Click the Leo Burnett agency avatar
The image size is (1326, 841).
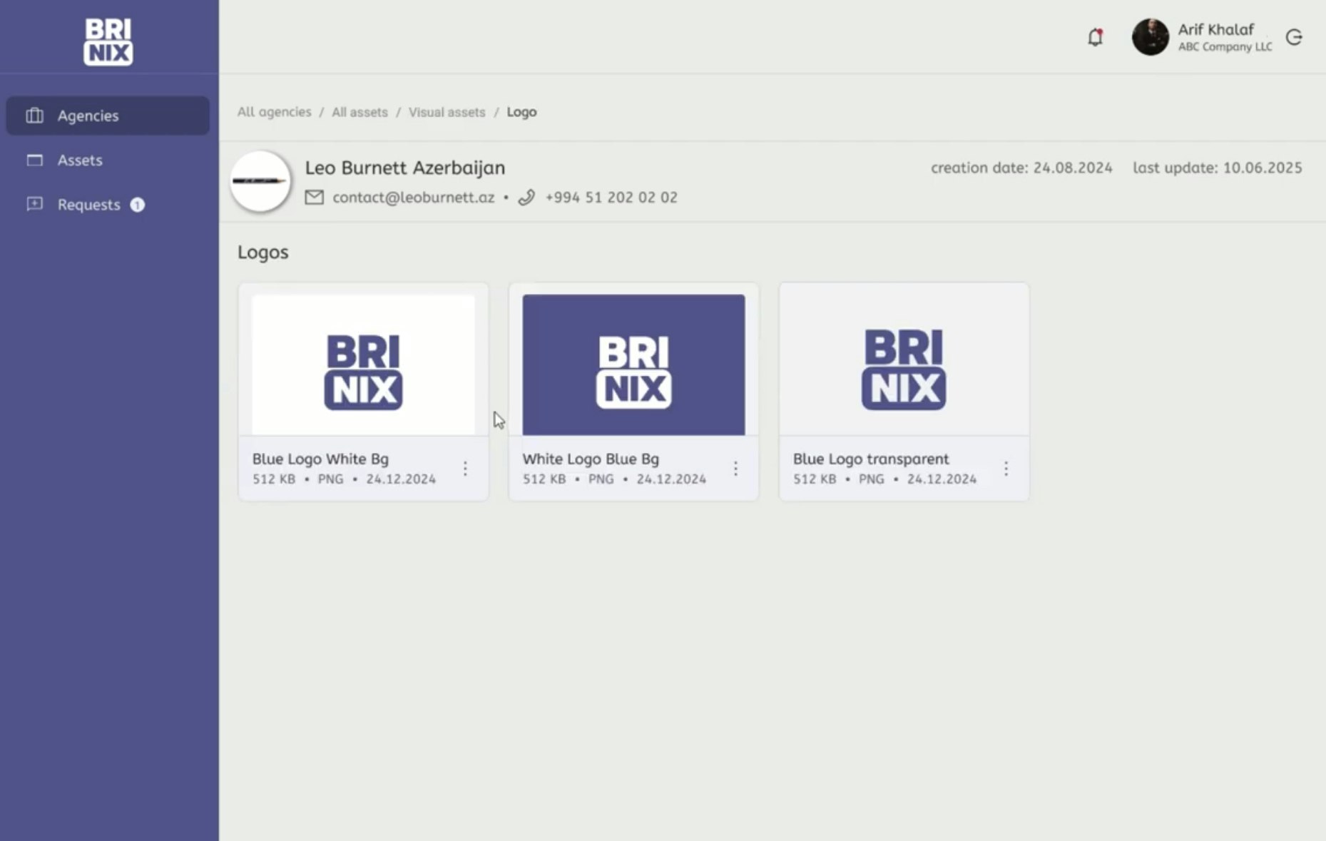(260, 181)
